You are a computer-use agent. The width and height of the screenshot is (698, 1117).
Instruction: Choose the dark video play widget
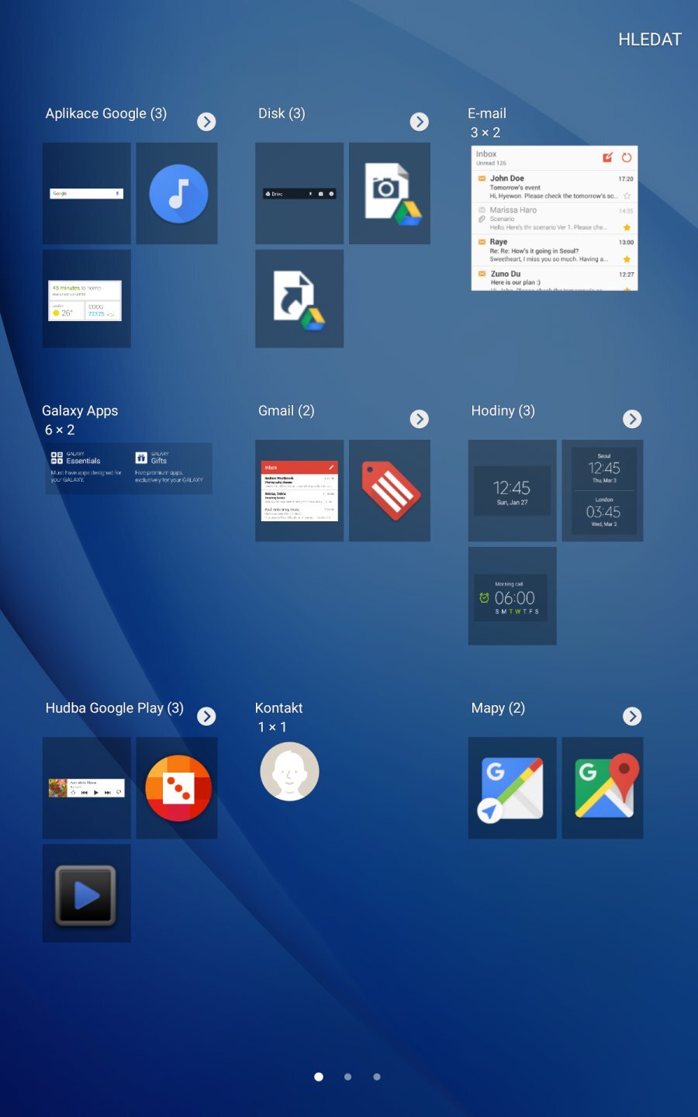click(86, 893)
